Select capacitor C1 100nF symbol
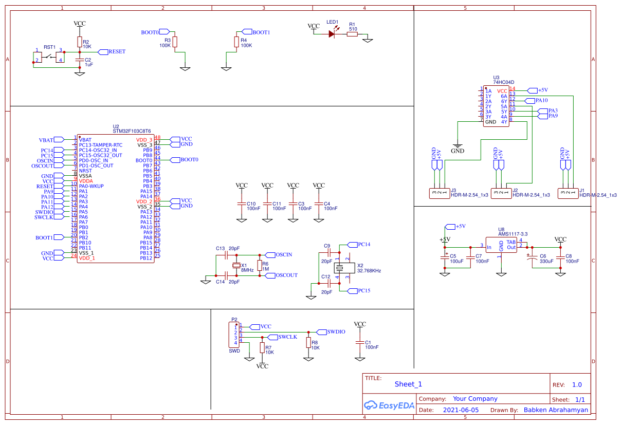Viewport: 622px width, 425px height. click(x=360, y=343)
